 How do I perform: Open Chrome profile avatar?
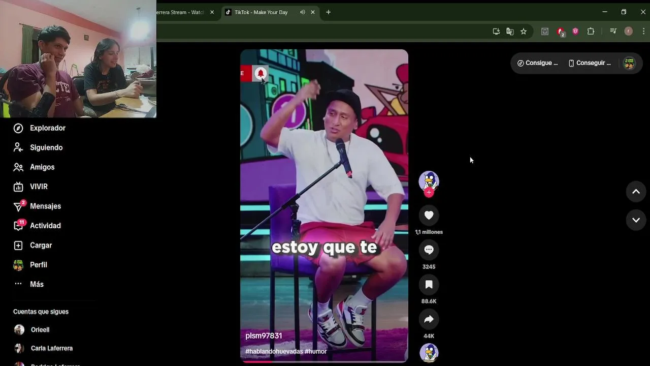629,32
